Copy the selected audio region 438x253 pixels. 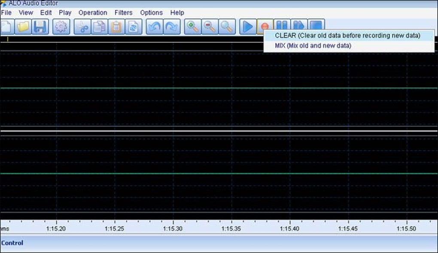(x=99, y=27)
